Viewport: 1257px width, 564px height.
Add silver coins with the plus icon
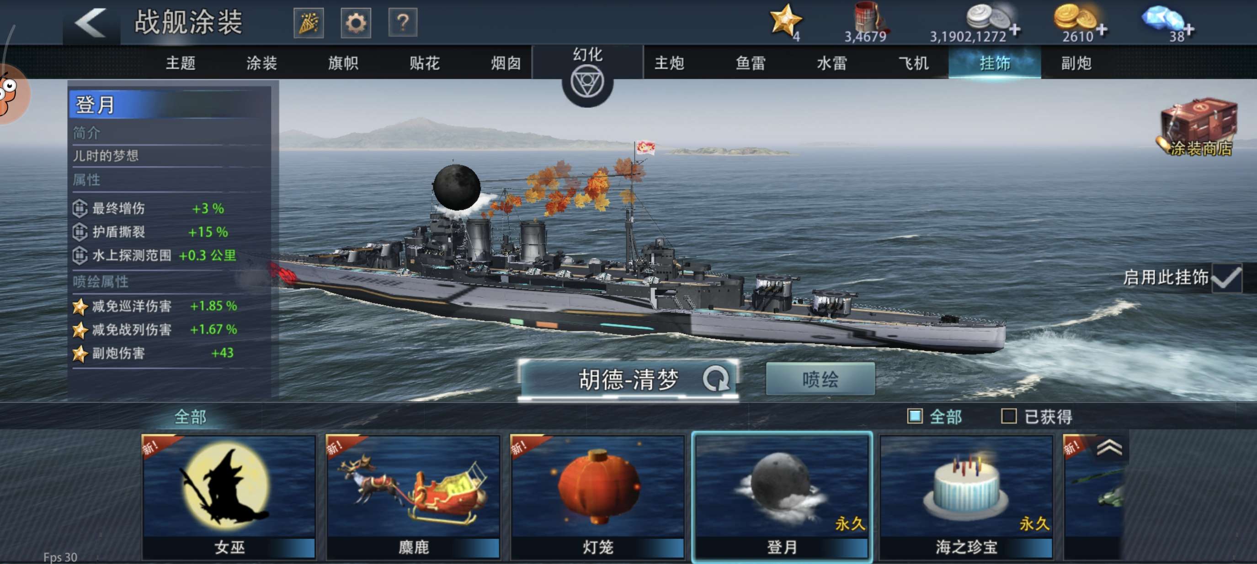(1015, 30)
